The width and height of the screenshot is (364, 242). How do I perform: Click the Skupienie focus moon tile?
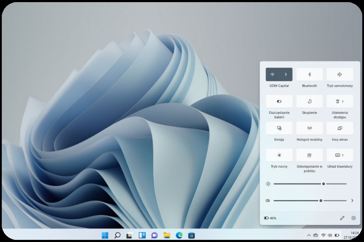(309, 101)
